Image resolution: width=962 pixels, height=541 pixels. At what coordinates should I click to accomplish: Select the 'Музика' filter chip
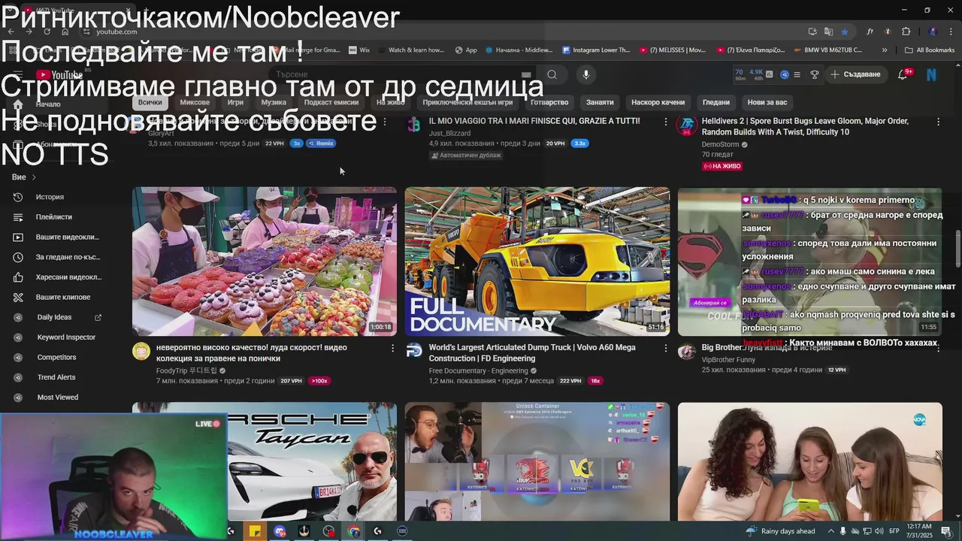[274, 102]
